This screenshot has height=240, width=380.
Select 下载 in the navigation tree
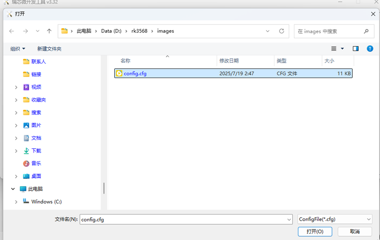[36, 151]
